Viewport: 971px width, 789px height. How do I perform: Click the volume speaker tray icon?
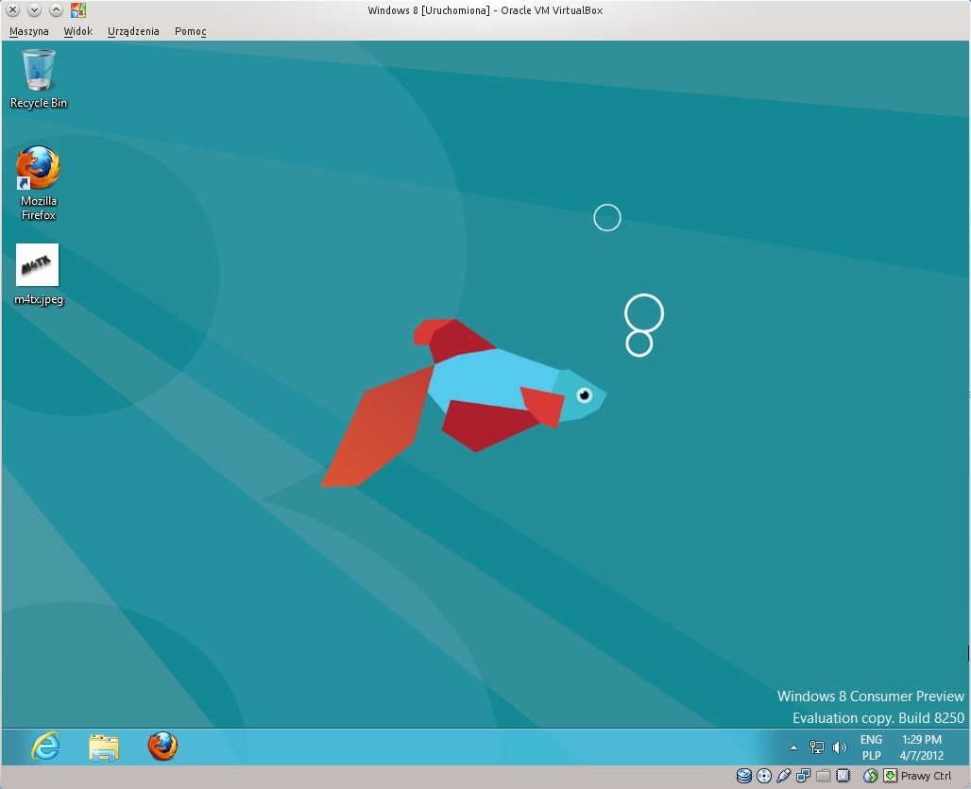[x=839, y=747]
